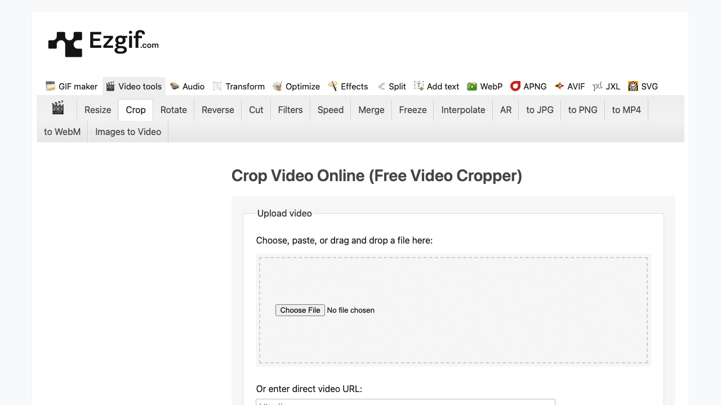721x405 pixels.
Task: Select the Effects tool
Action: point(348,86)
